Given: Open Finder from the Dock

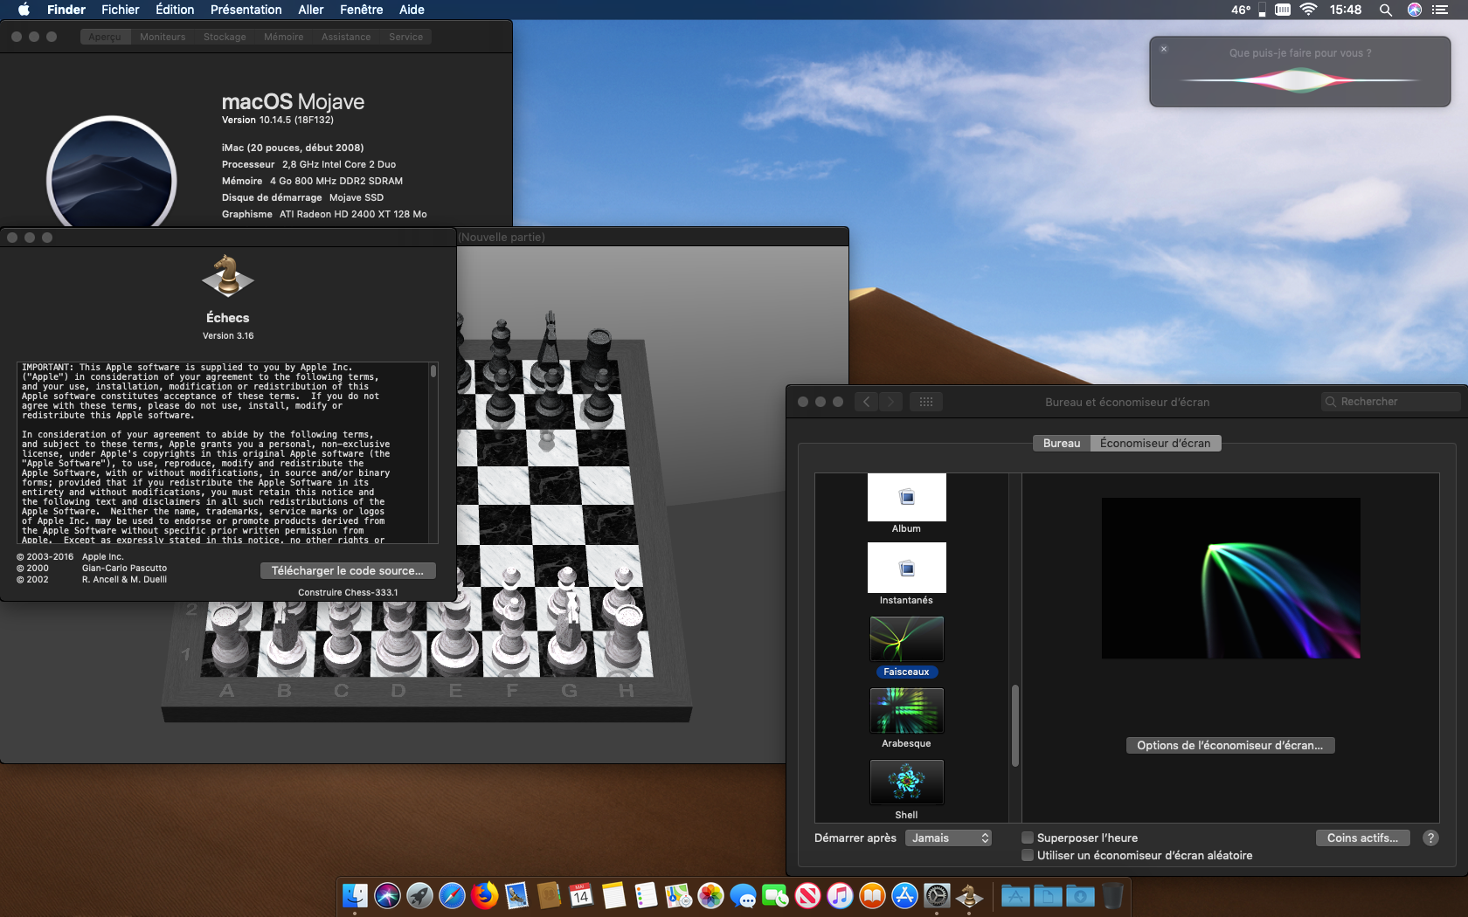Looking at the screenshot, I should coord(355,895).
